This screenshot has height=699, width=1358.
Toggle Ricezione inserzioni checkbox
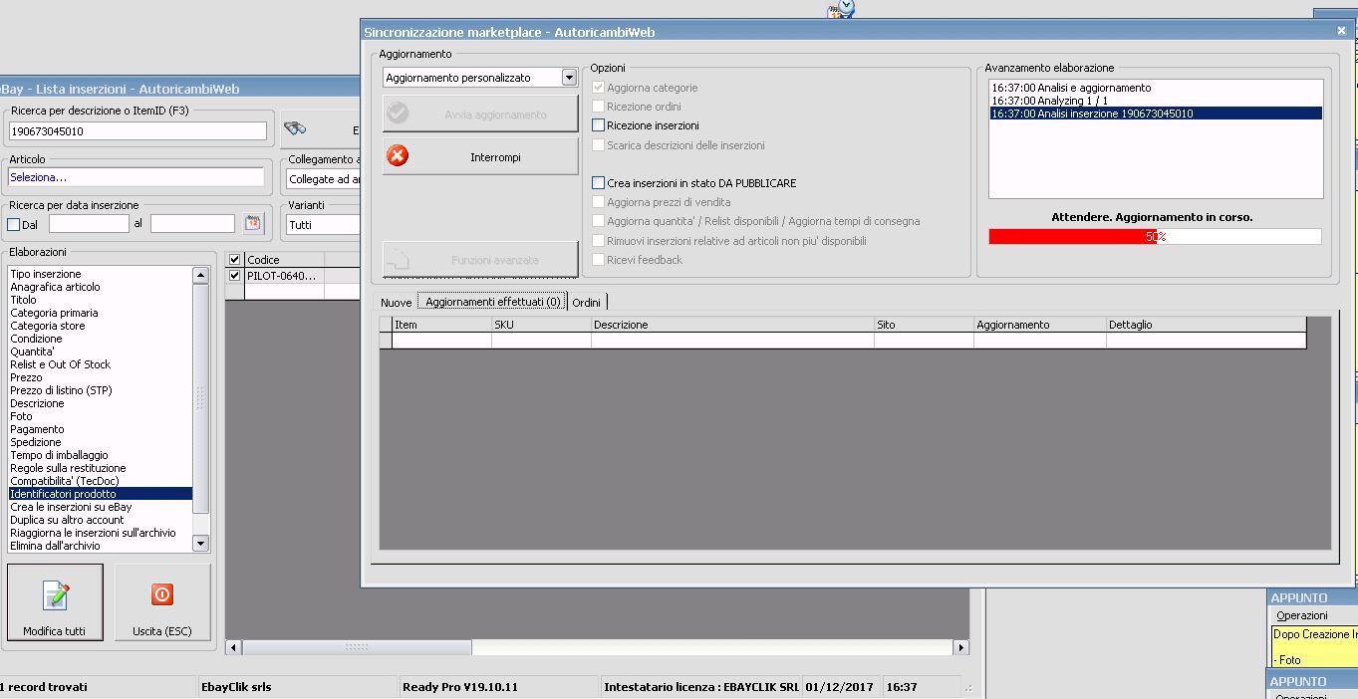click(x=598, y=125)
